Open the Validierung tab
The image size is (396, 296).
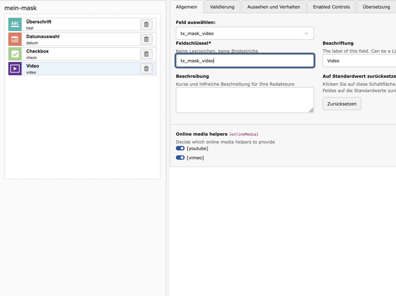222,7
